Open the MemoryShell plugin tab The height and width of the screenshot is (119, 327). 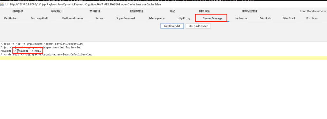(x=39, y=18)
